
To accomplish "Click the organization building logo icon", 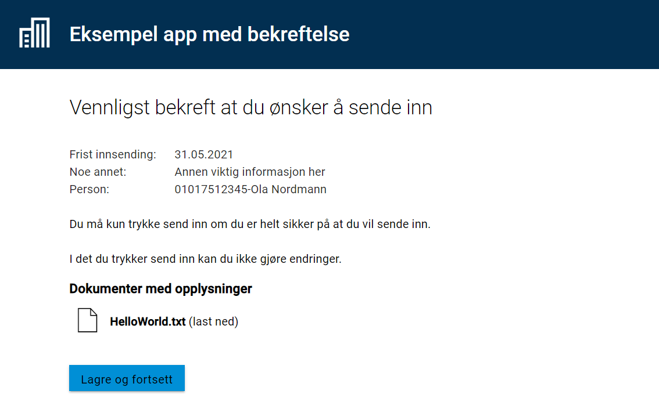I will coord(34,32).
